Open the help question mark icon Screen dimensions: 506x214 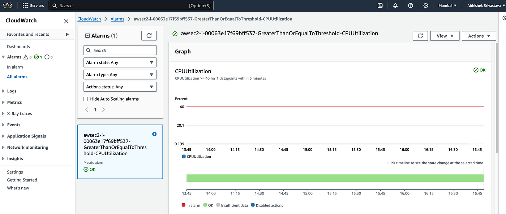(411, 5)
